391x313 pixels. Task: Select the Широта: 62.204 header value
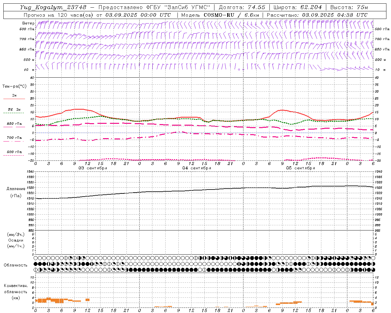[298, 7]
